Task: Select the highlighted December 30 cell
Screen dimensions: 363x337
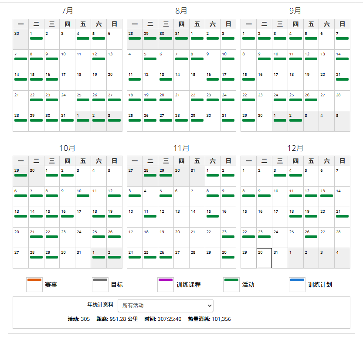Action: tap(264, 258)
